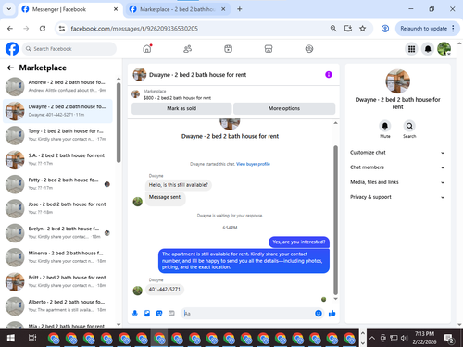Search in conversation with magnifier icon

point(409,126)
